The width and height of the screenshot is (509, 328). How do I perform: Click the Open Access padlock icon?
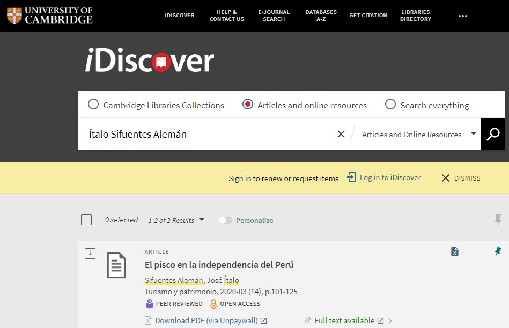[x=213, y=304]
